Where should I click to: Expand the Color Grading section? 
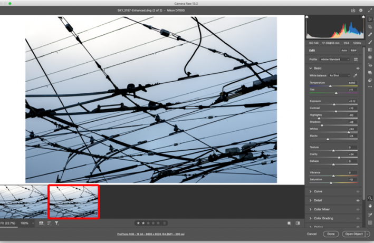324,218
